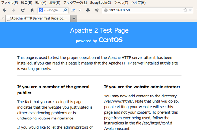Click 'If you are a member of the general public:' heading
The height and width of the screenshot is (130, 197).
click(x=54, y=90)
